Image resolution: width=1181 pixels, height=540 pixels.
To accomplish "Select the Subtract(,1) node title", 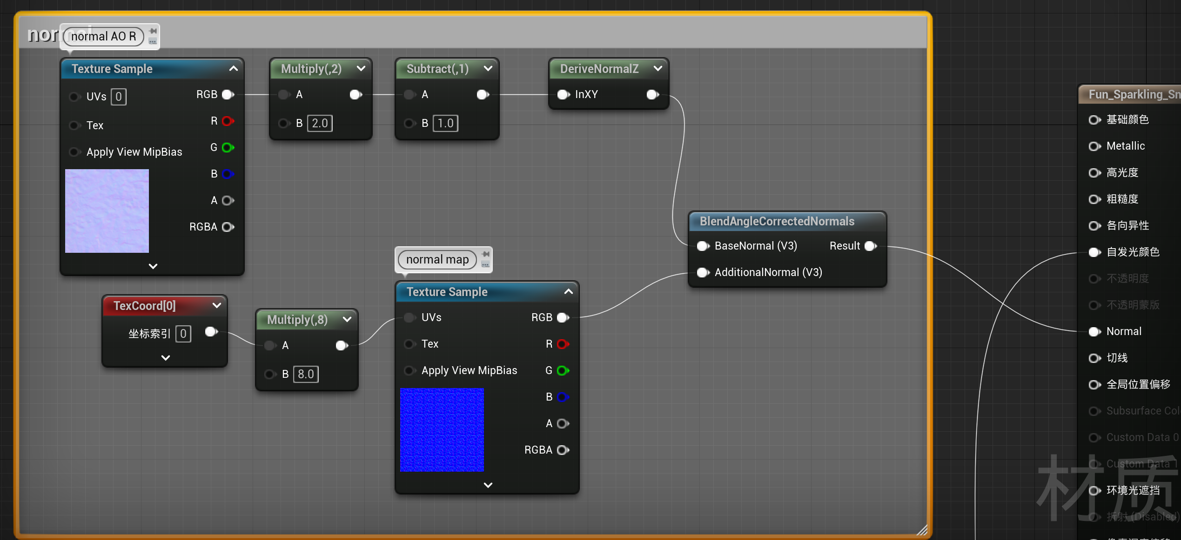I will pos(437,69).
